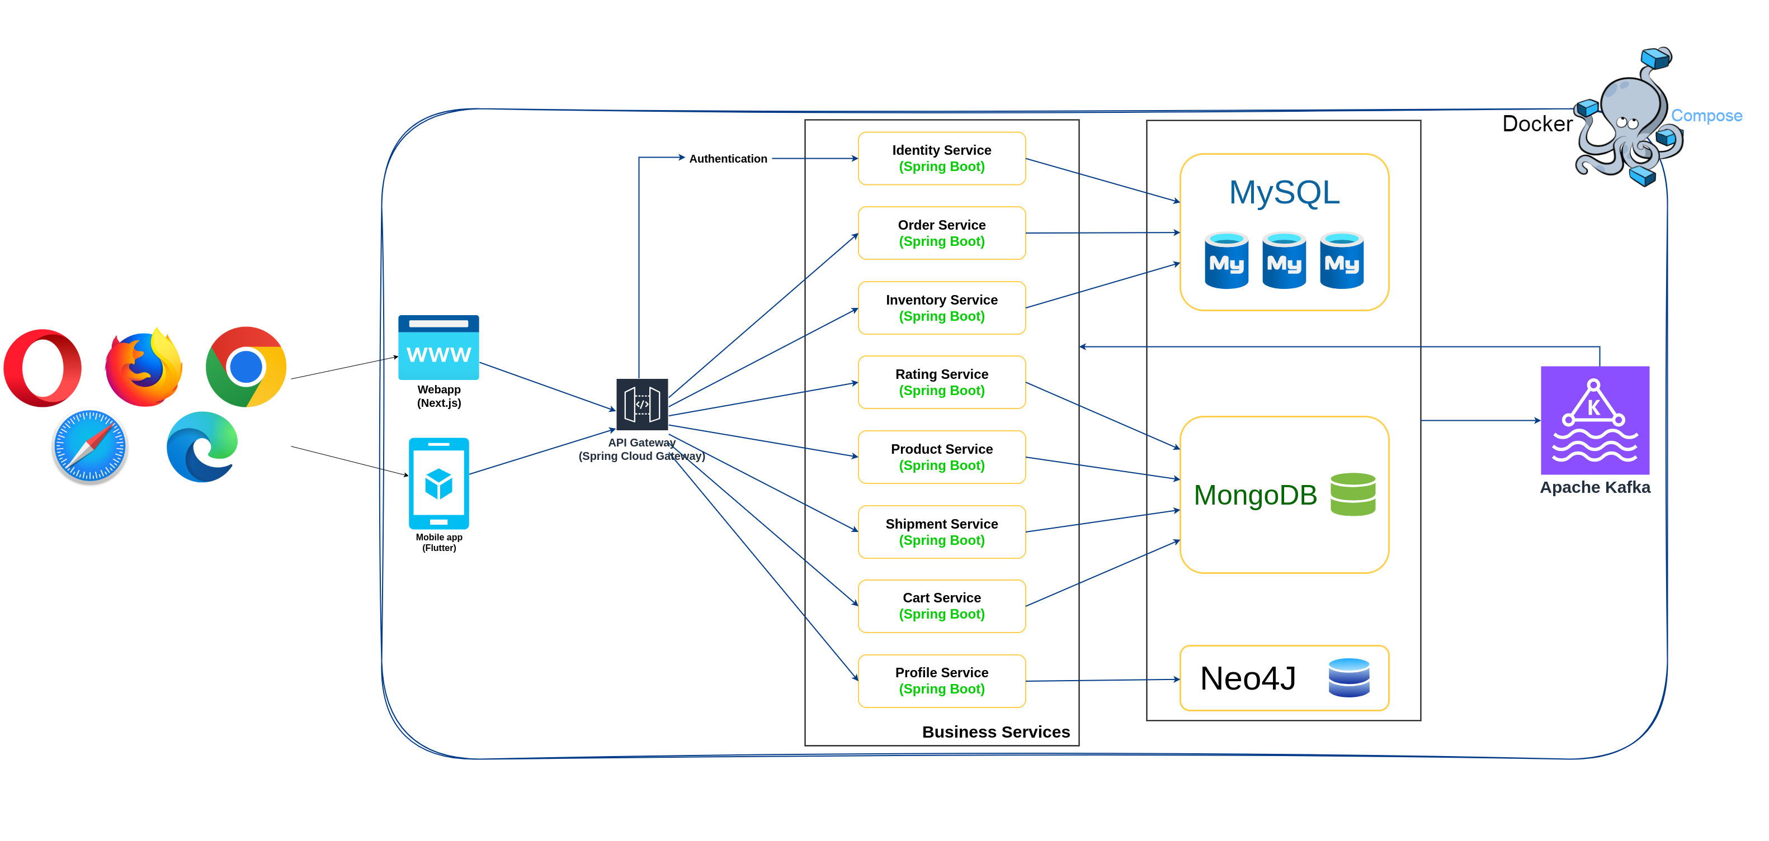Select the Profile Service box
Viewport: 1769px width, 841px height.
point(941,681)
